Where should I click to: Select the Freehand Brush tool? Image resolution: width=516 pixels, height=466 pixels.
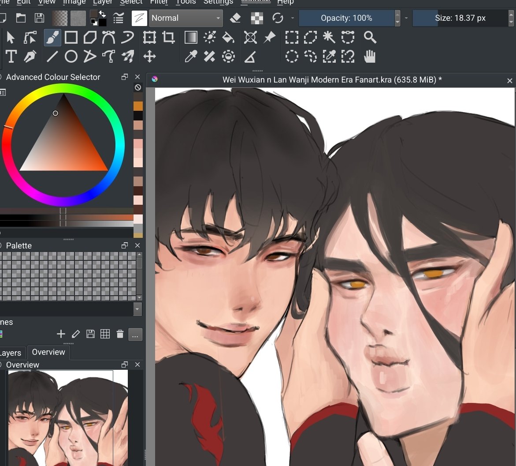(52, 38)
